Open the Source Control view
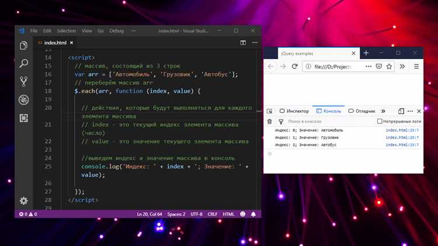Viewport: 438px width, 246px height. (x=24, y=81)
